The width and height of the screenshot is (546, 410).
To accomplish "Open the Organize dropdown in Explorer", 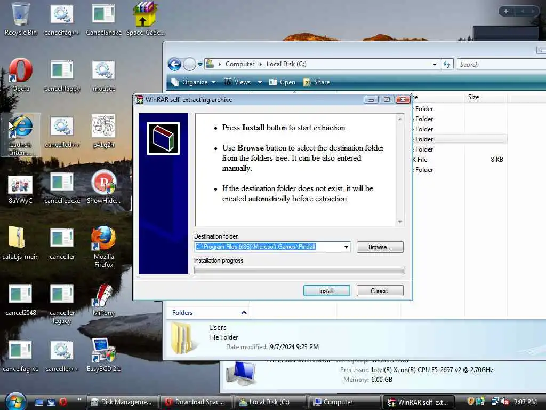I will (194, 82).
